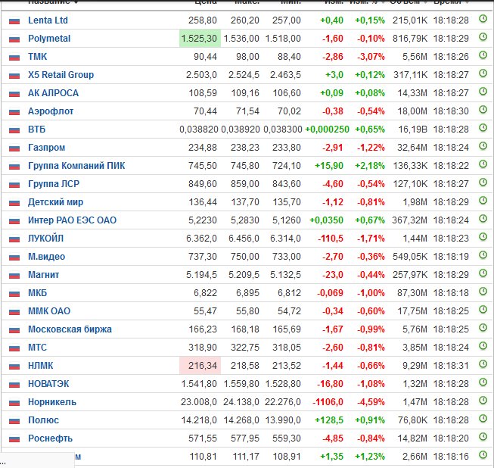Open the МТС stock link
The image size is (494, 468).
37,348
